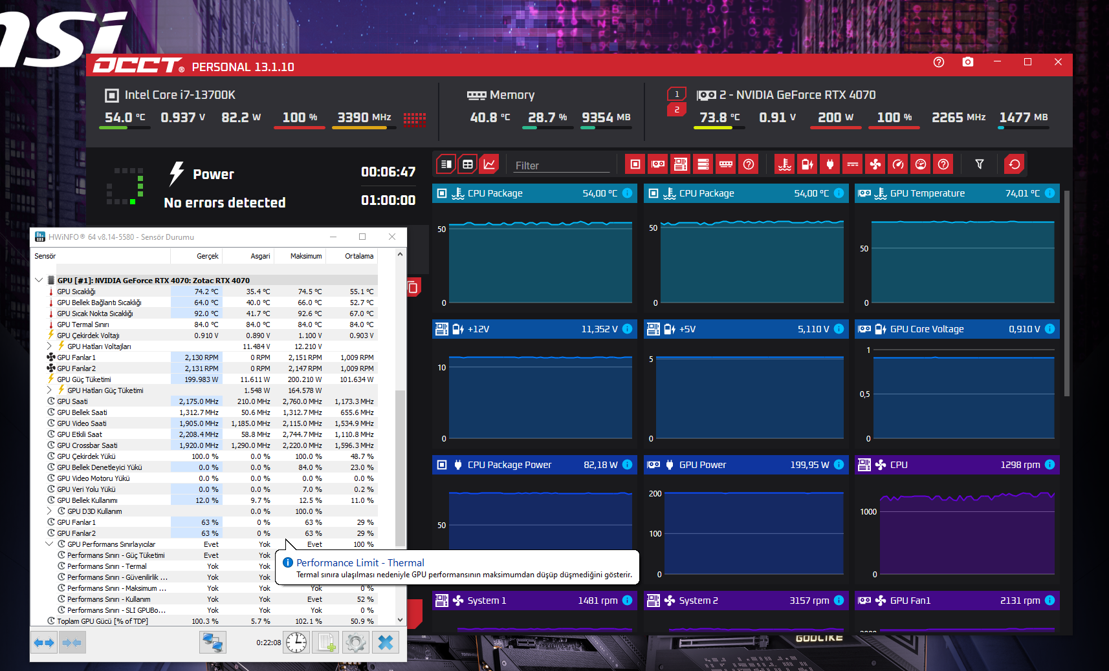Toggle the memory module source filter
The image size is (1109, 671).
coord(726,164)
